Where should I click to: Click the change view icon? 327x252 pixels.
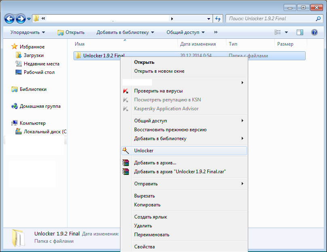278,32
